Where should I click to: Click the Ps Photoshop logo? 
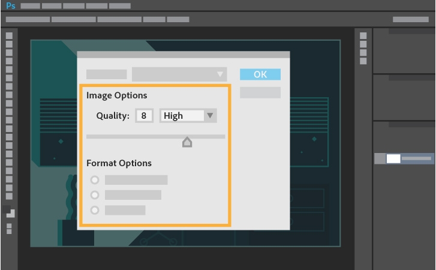coord(11,6)
